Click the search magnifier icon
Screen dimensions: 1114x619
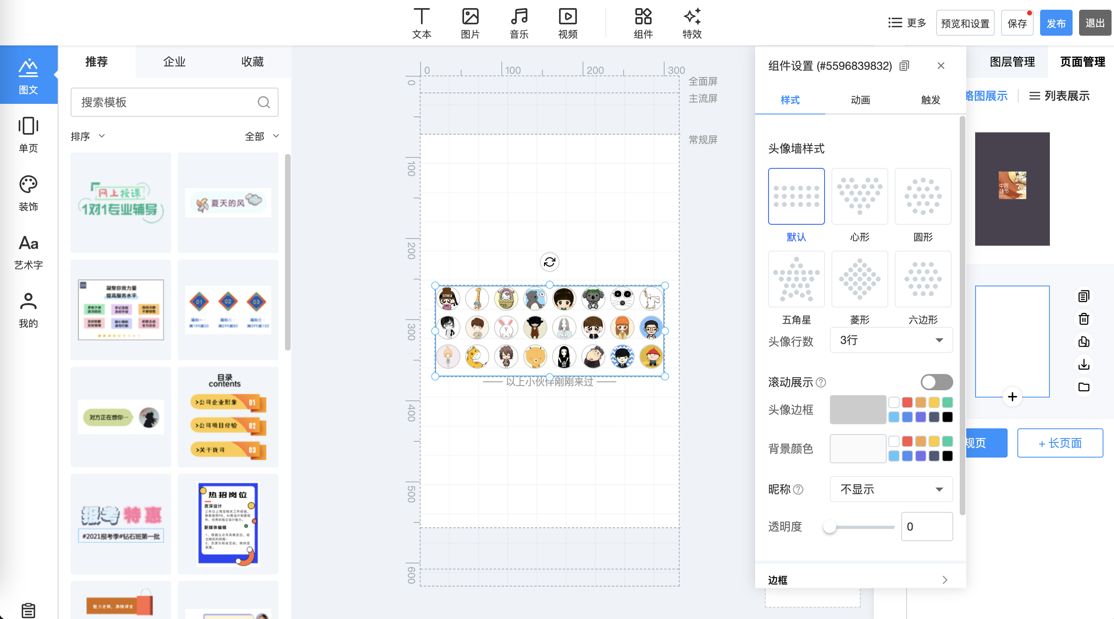pyautogui.click(x=263, y=102)
